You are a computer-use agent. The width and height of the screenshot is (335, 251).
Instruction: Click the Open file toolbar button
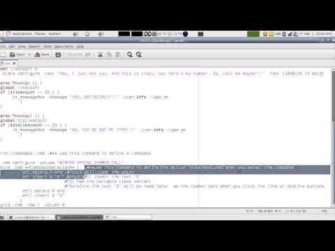[17, 54]
